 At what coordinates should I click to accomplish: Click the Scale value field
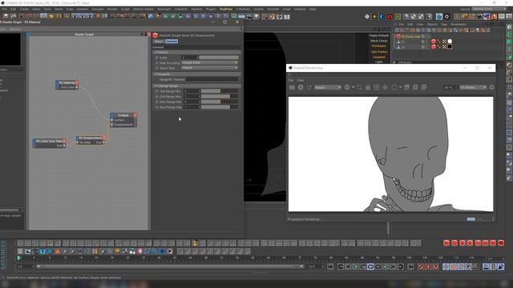[189, 58]
